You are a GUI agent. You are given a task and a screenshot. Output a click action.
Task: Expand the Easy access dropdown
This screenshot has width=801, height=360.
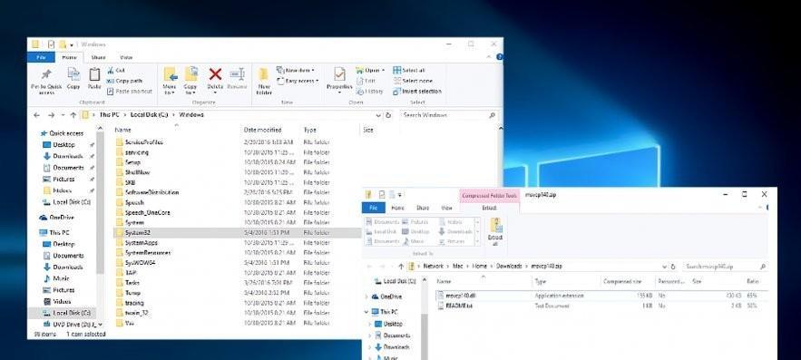coord(298,81)
